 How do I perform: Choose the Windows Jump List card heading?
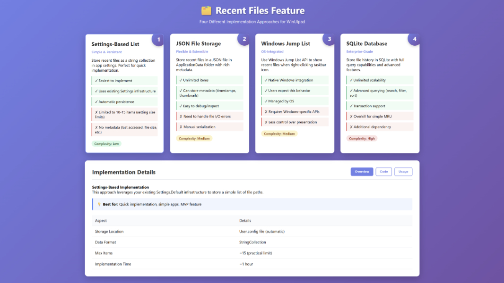coord(285,43)
